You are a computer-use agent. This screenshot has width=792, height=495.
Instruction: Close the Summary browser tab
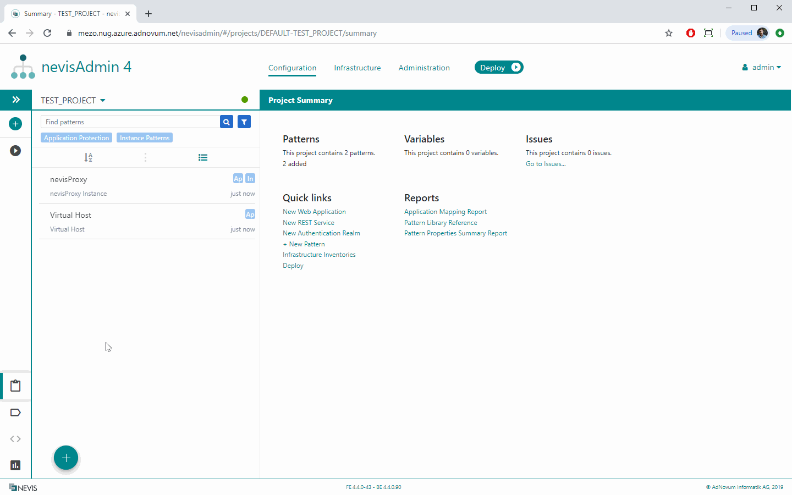pyautogui.click(x=128, y=14)
